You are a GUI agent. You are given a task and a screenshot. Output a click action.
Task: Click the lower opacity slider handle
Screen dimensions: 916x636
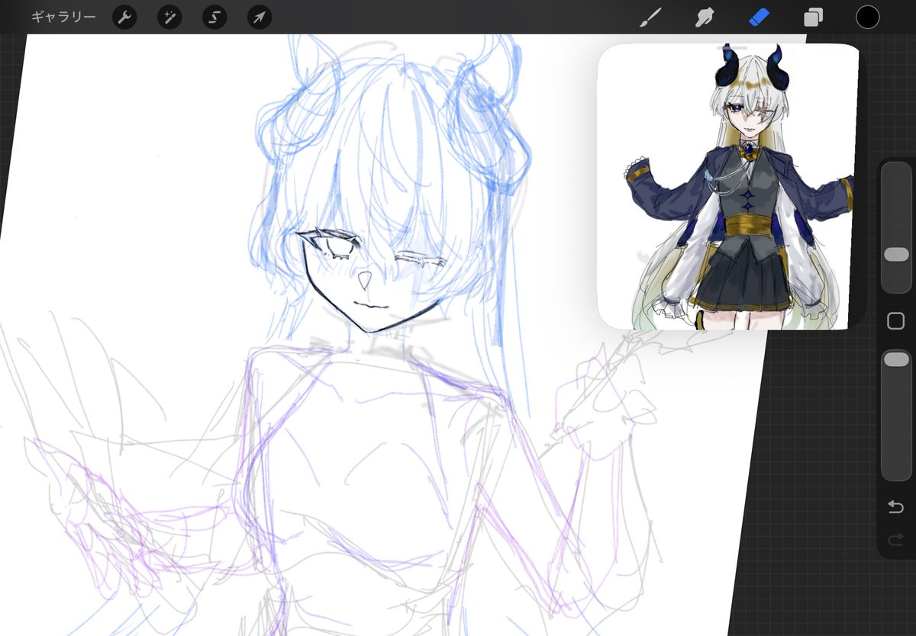pyautogui.click(x=896, y=359)
